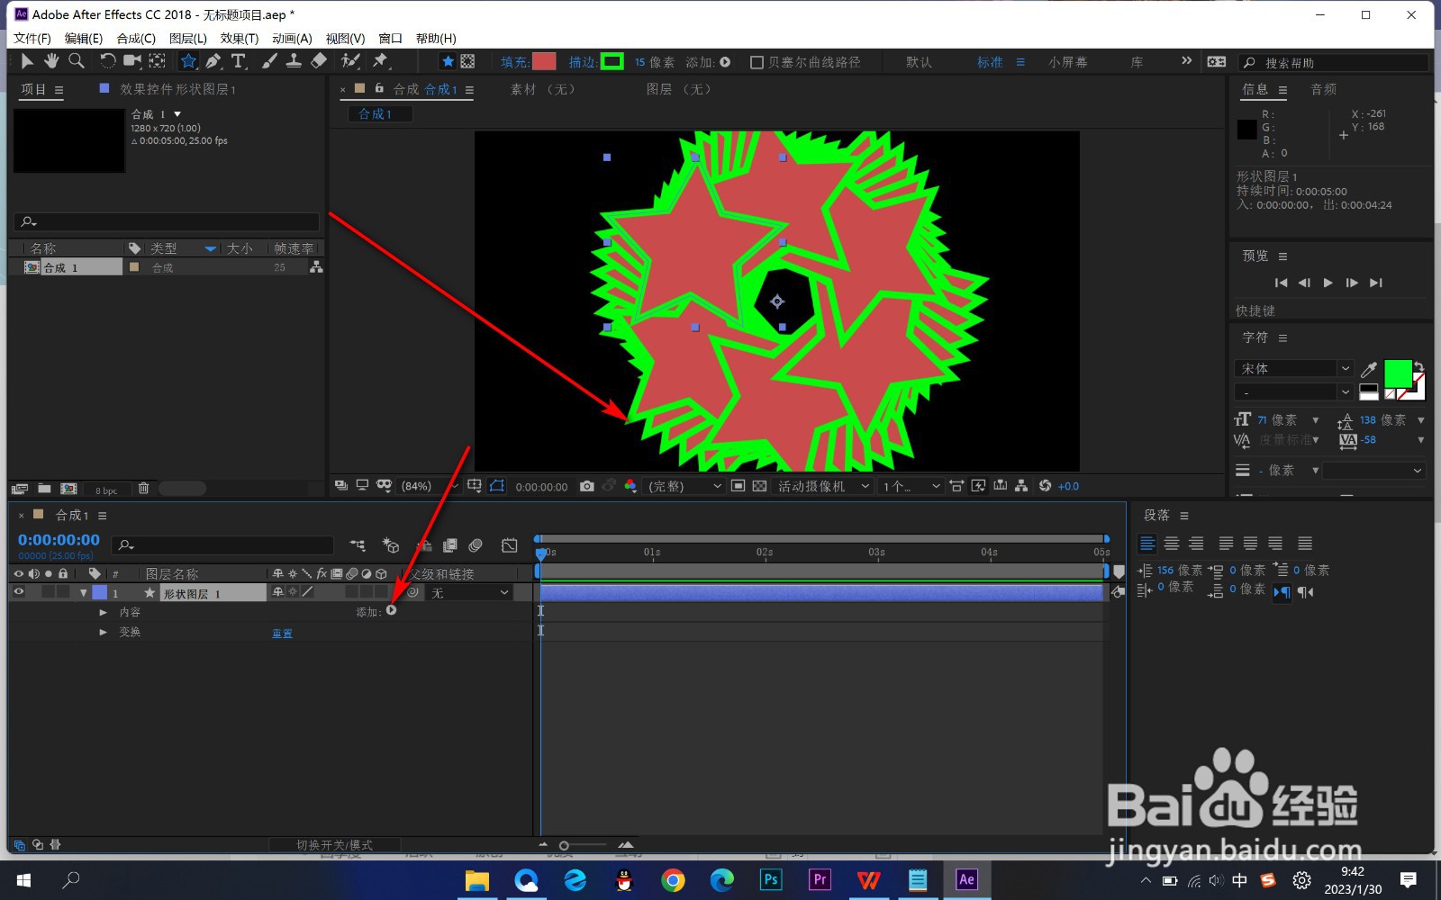
Task: Delete selected project item with trash icon
Action: click(x=143, y=489)
